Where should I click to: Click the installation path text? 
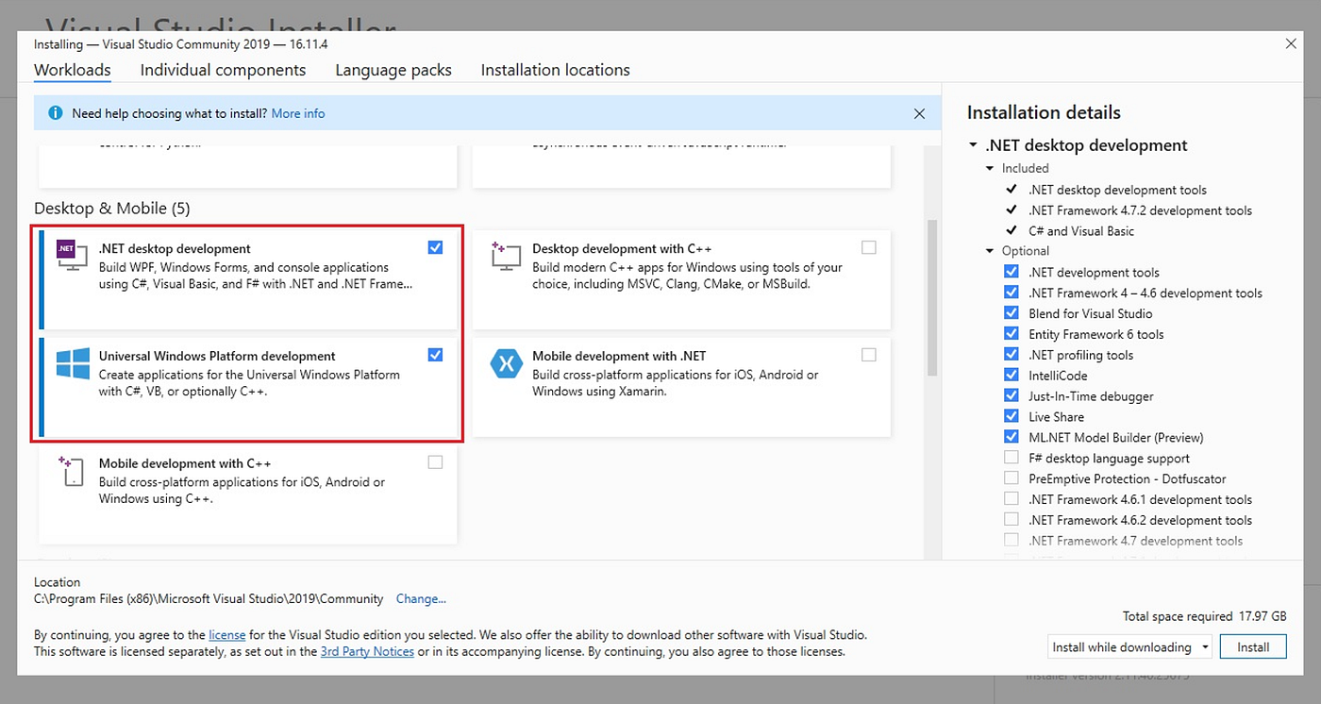coord(209,598)
